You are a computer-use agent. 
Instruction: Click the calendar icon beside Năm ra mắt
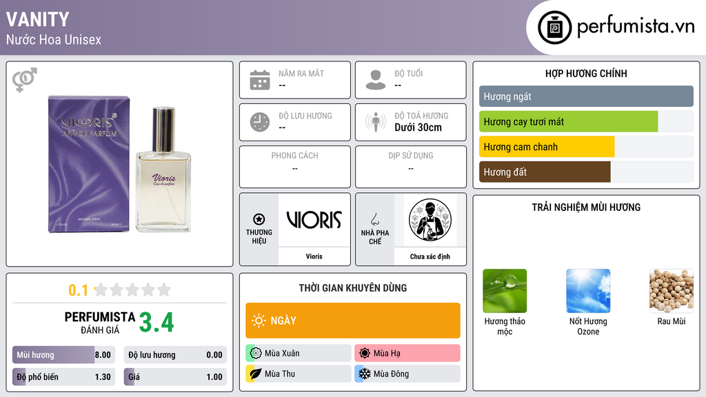[x=260, y=80]
